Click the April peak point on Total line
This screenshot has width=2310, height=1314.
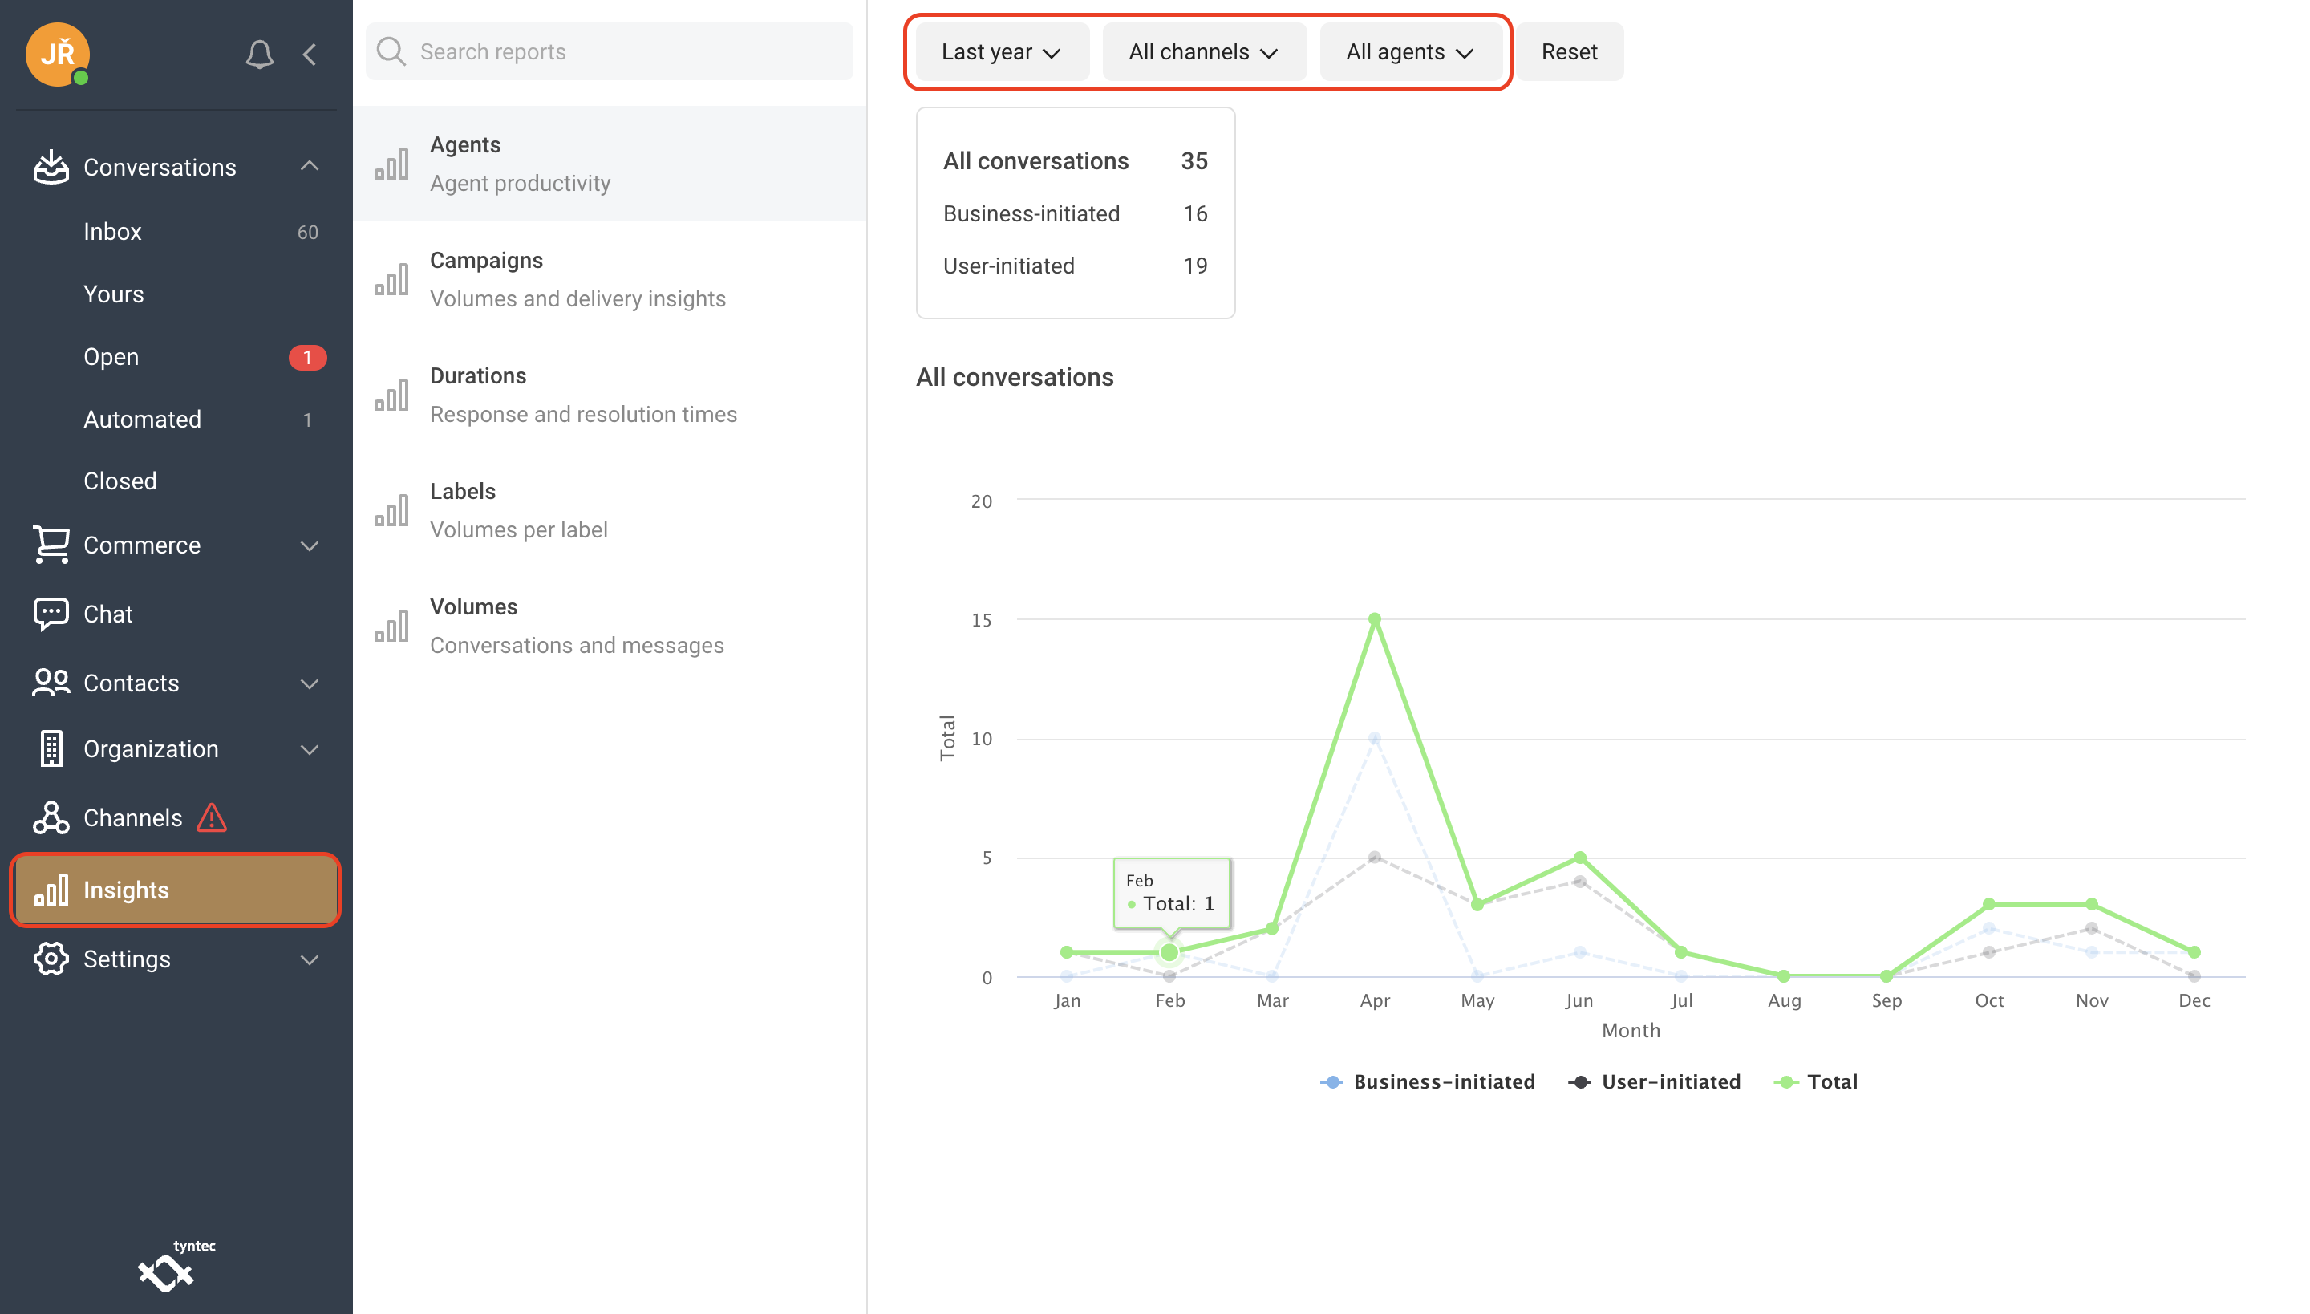click(1374, 619)
